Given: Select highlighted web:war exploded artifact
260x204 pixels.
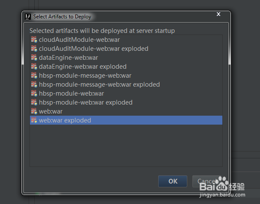Looking at the screenshot, I should pos(65,120).
